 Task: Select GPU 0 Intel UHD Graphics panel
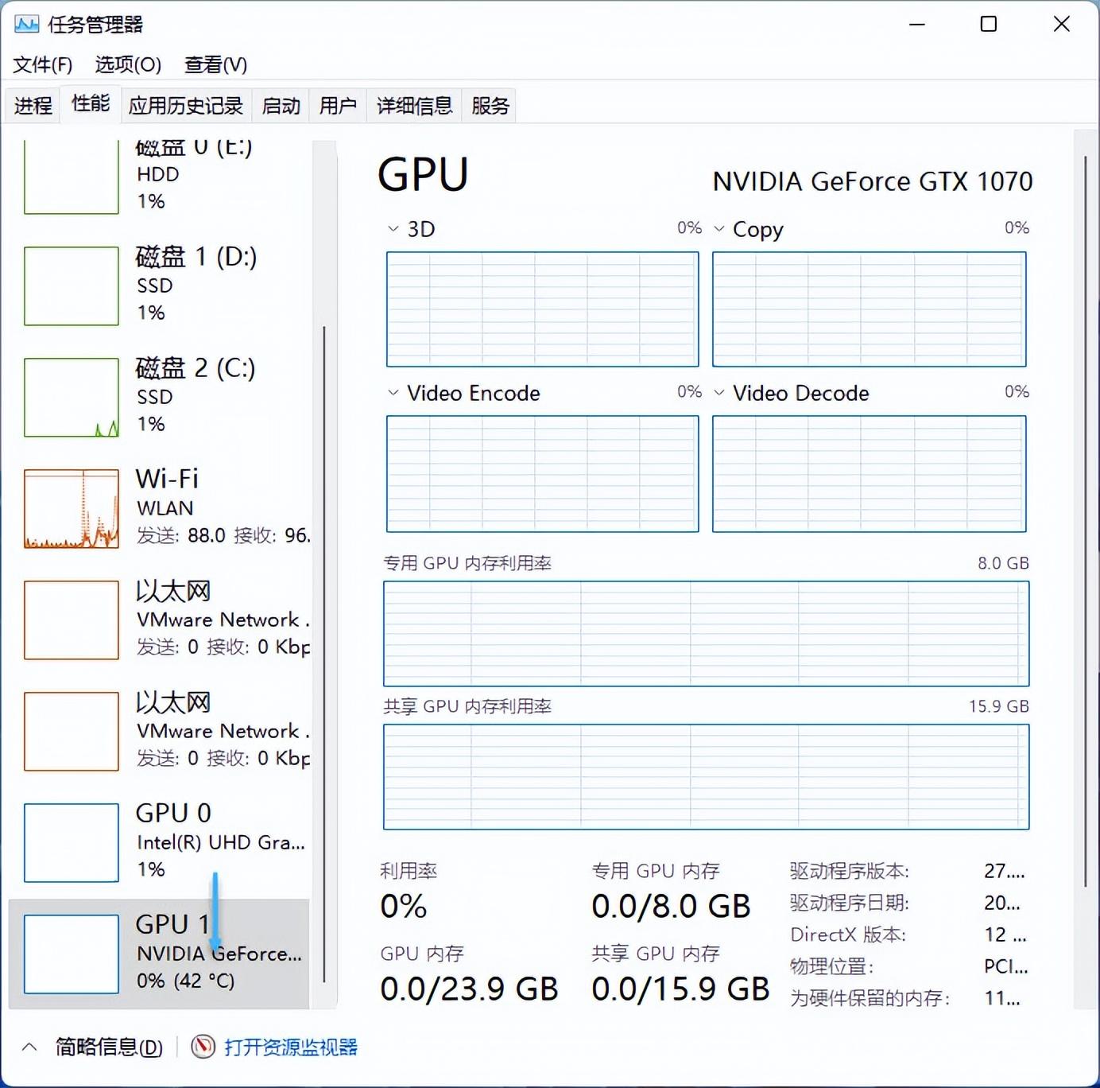[71, 843]
